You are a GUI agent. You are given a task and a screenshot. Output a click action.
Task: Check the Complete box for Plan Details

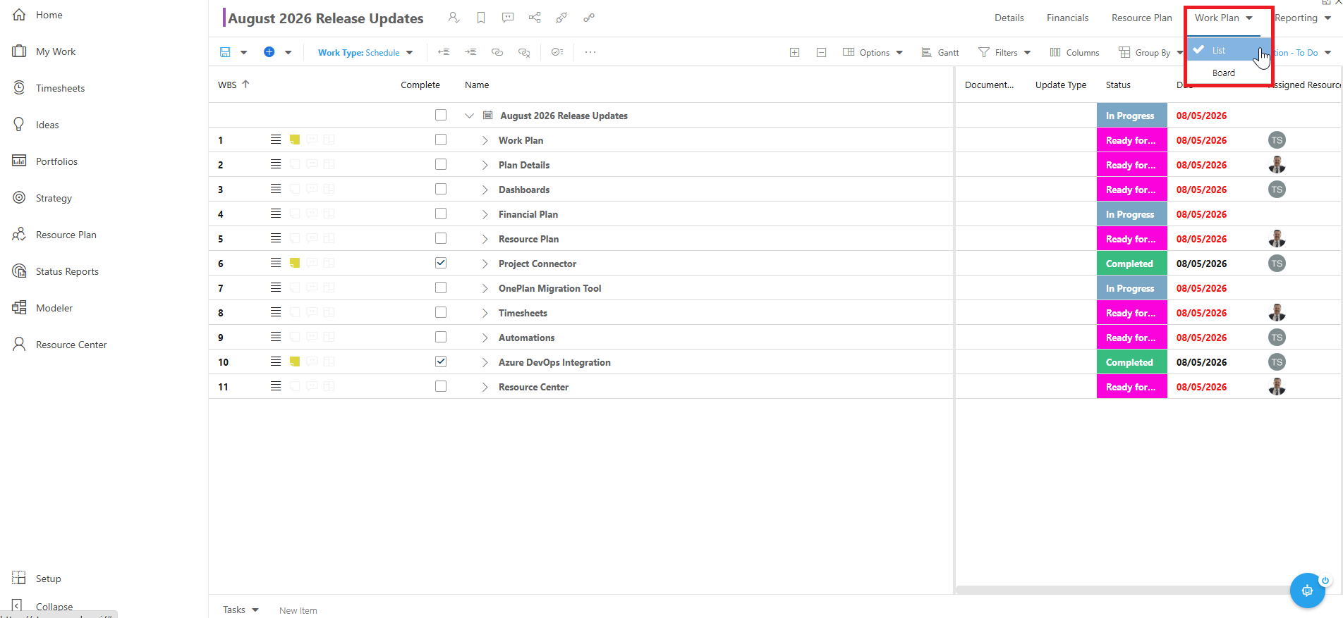(441, 164)
